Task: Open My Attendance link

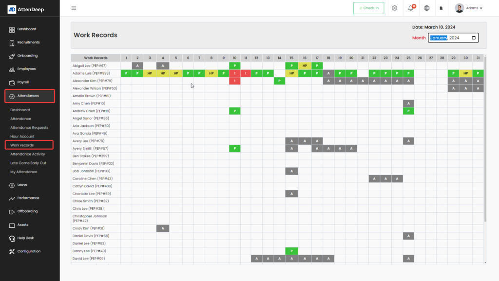Action: pos(23,172)
